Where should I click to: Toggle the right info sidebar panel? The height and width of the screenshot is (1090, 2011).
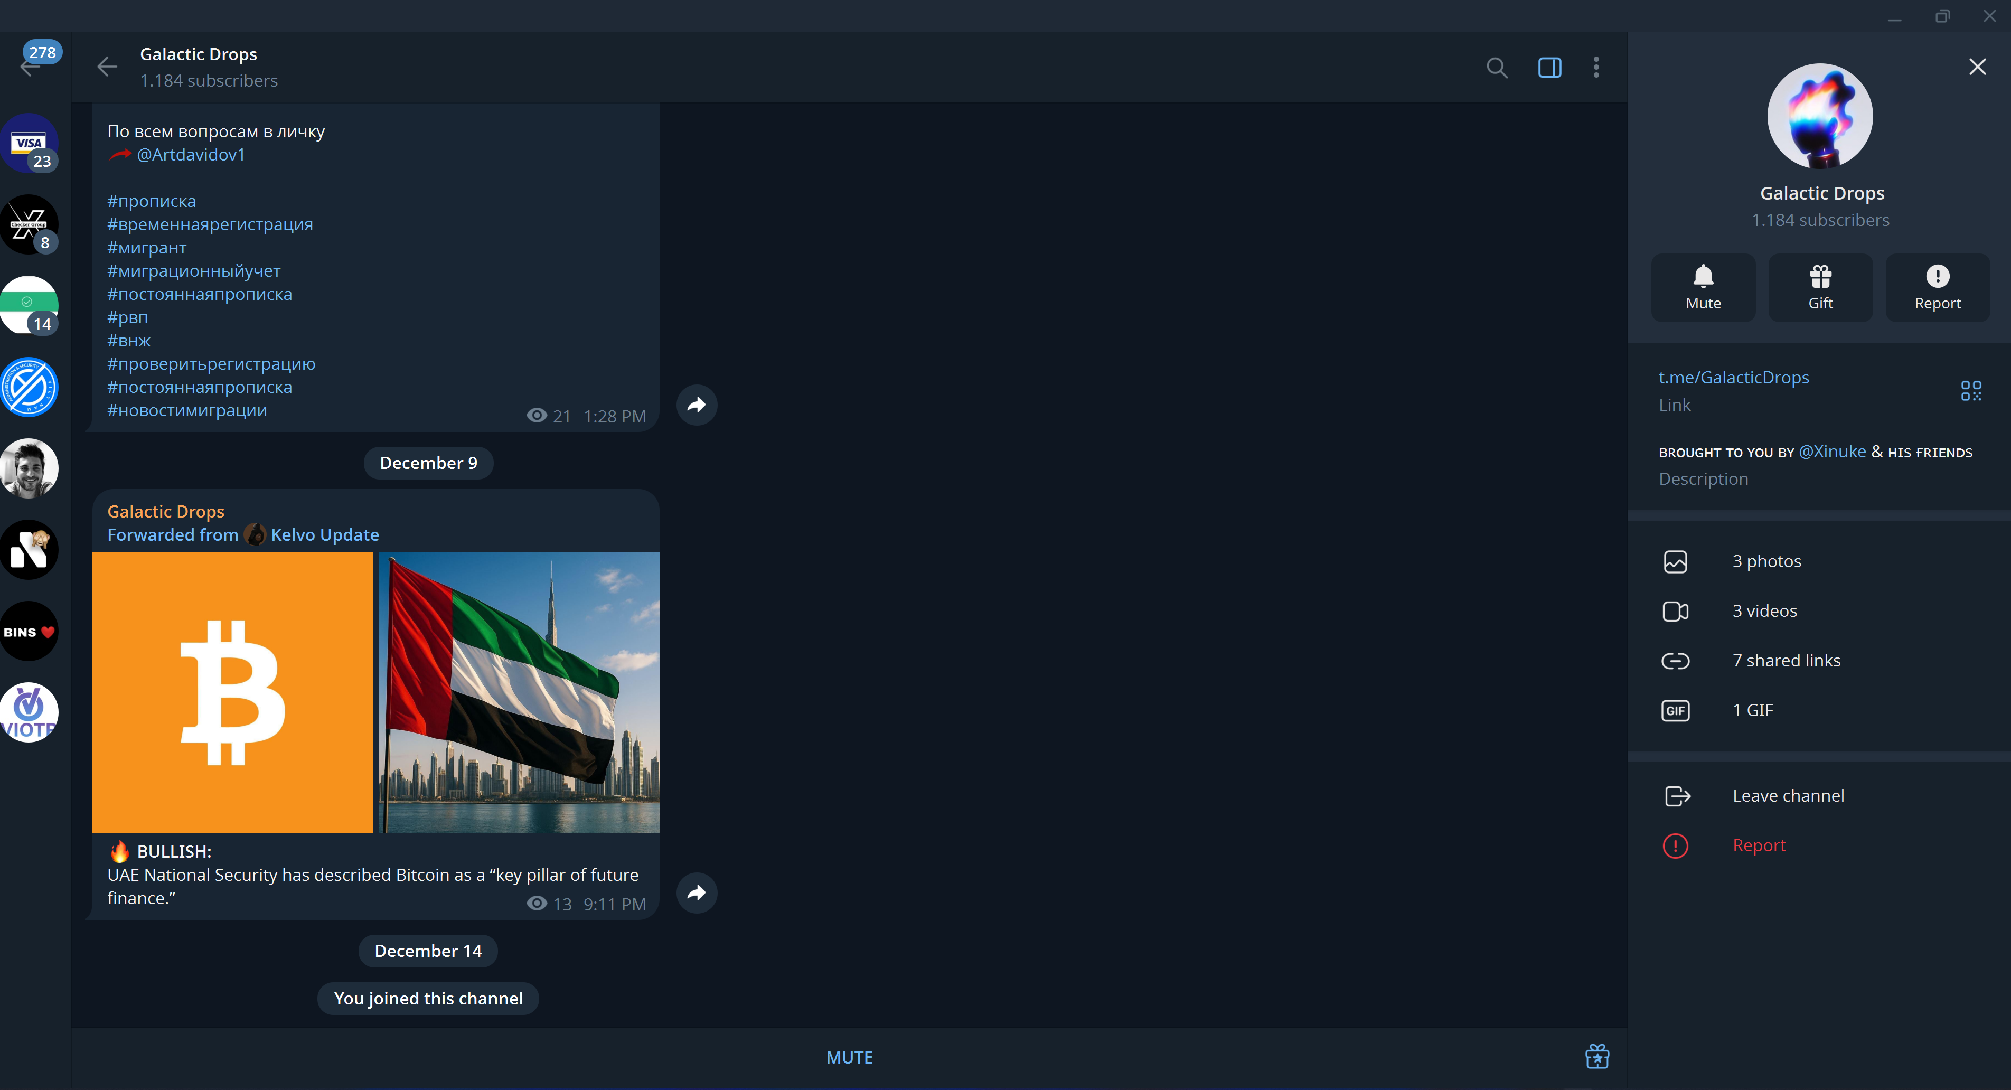(x=1549, y=68)
